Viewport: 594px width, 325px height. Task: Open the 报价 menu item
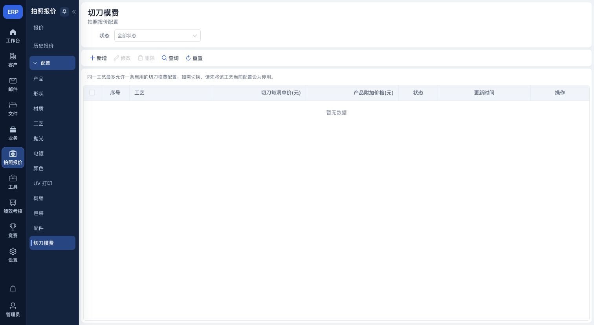pyautogui.click(x=52, y=28)
